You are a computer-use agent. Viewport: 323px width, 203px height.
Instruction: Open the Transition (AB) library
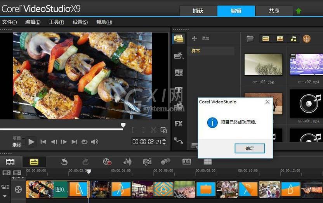179,73
